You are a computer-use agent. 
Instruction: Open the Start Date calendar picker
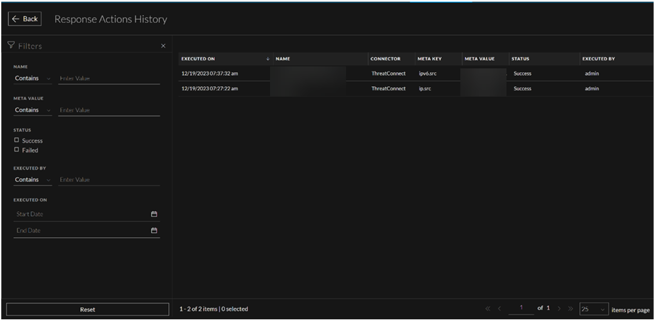coord(154,214)
